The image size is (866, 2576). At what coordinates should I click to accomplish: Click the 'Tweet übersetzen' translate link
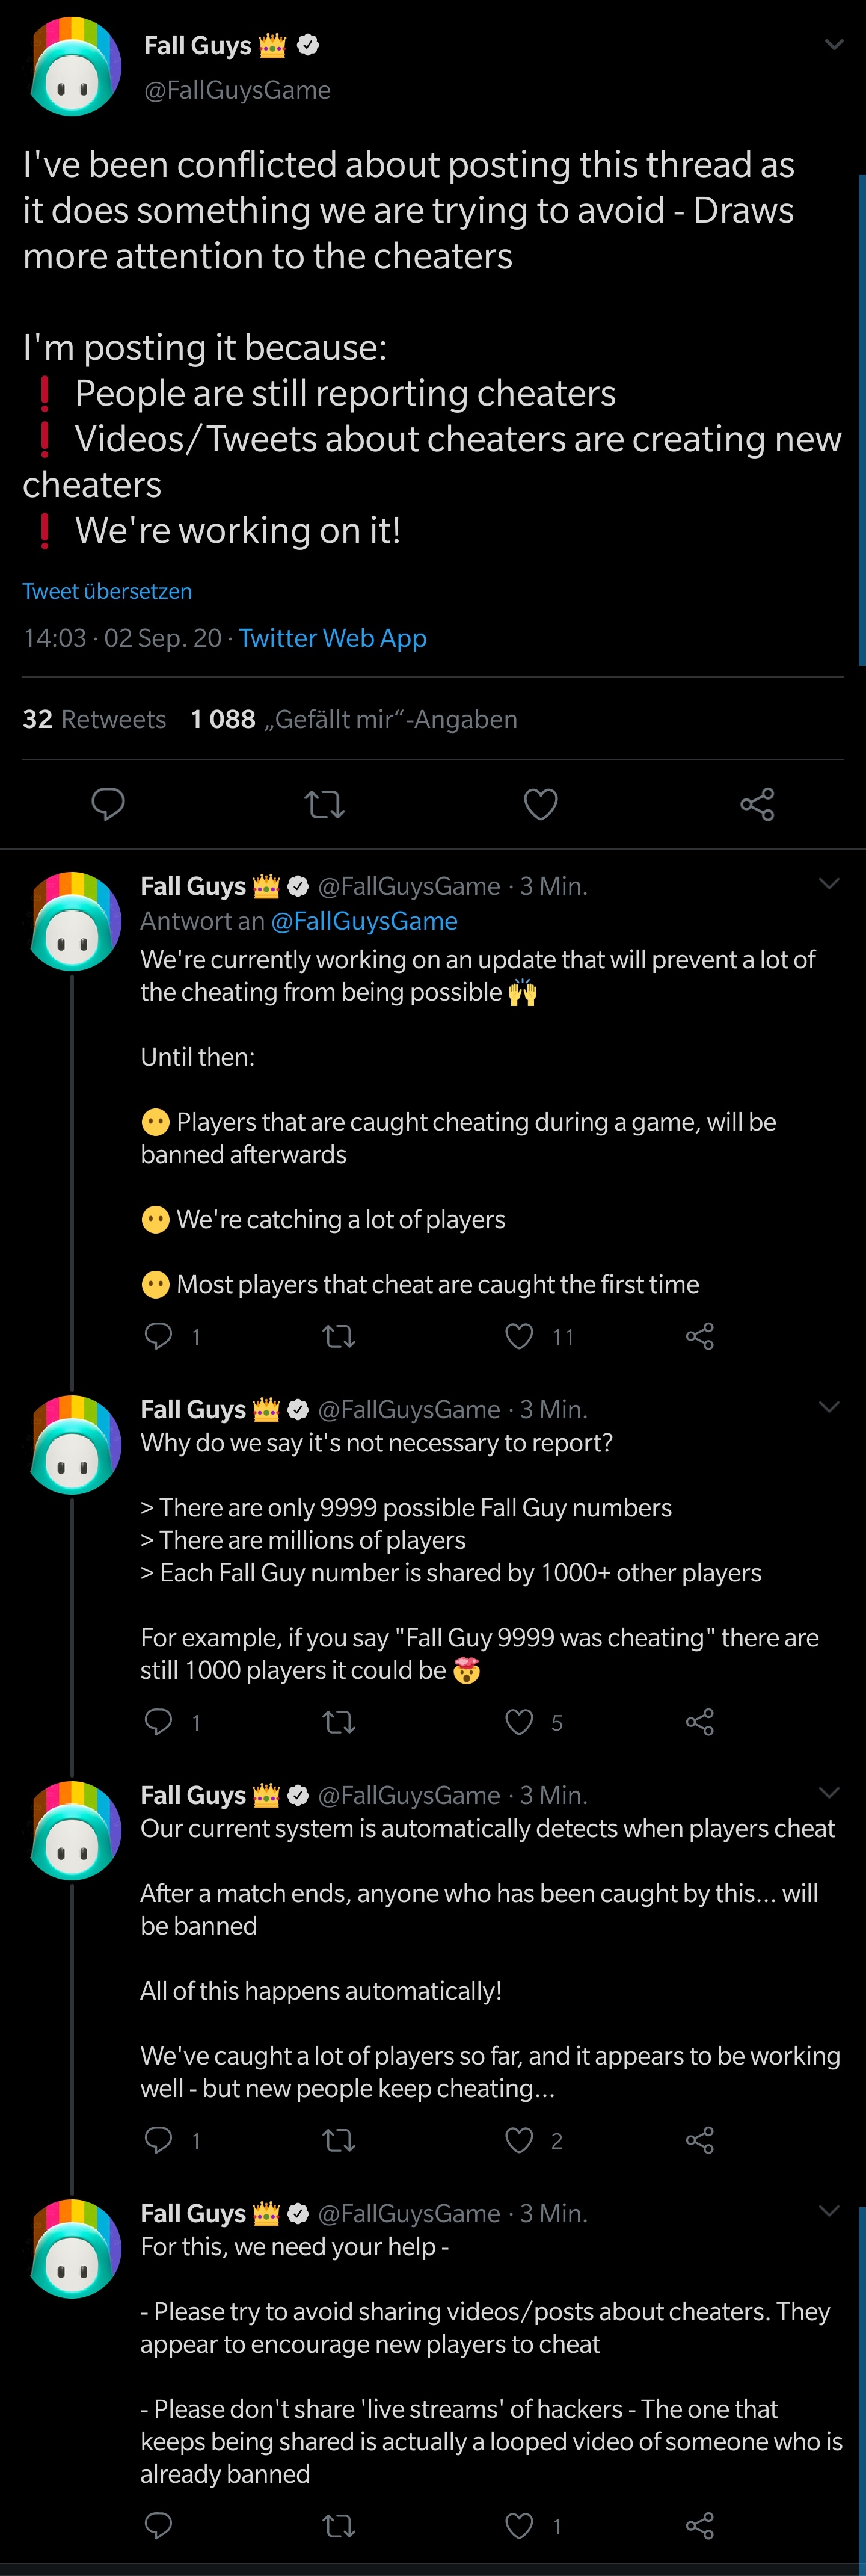point(107,591)
